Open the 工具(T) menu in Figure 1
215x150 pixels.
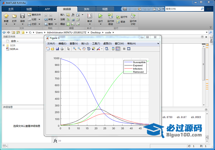[x=96, y=43]
